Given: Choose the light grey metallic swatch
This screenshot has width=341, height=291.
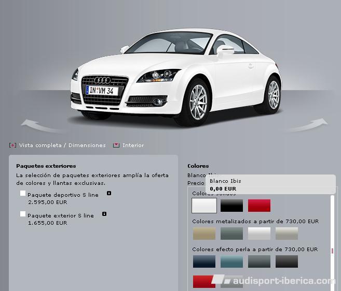Looking at the screenshot, I should (287, 234).
